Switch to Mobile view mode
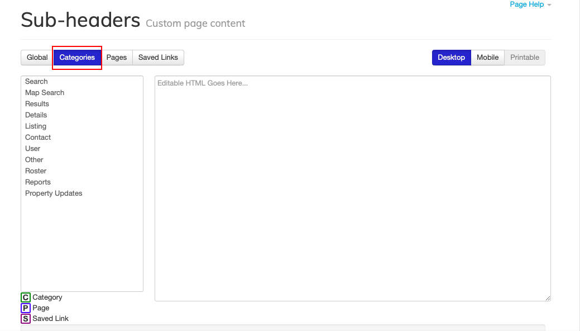 point(487,57)
